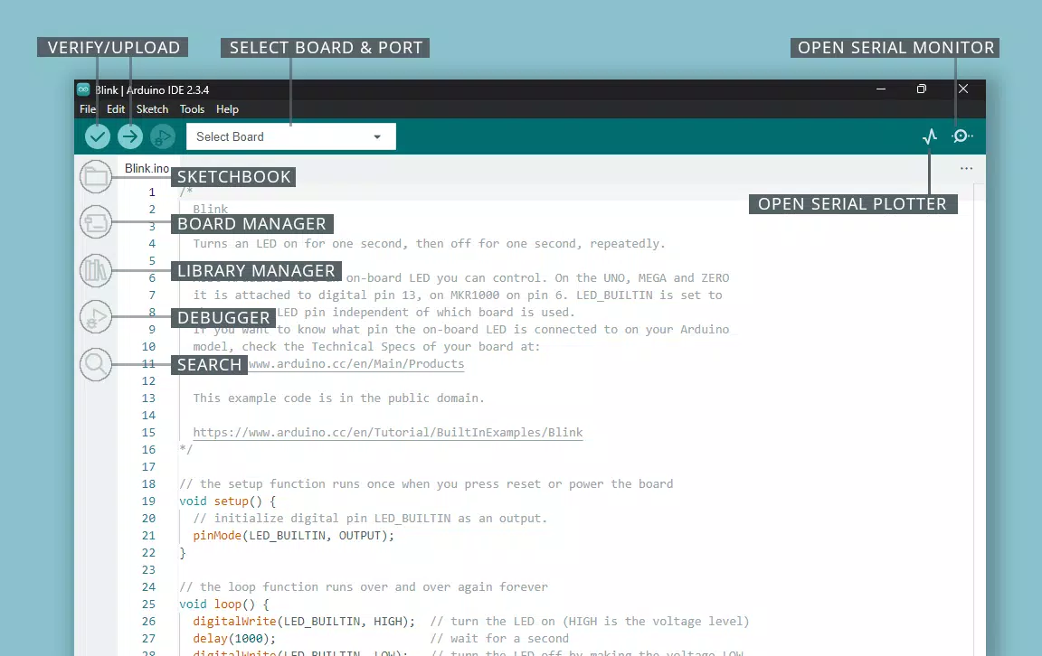Click line number 19 in the gutter
Image resolution: width=1042 pixels, height=656 pixels.
pyautogui.click(x=149, y=501)
